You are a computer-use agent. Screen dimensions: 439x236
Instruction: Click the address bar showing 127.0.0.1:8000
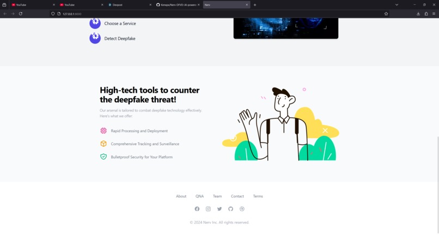point(218,14)
